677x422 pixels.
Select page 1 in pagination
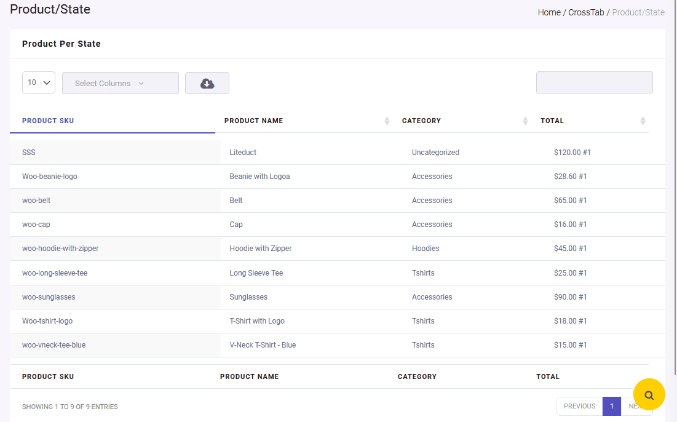click(x=611, y=406)
